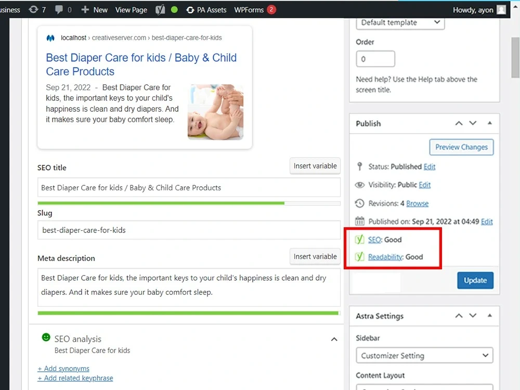Collapse the SEO analysis section chevron
The width and height of the screenshot is (520, 390).
[x=334, y=339]
